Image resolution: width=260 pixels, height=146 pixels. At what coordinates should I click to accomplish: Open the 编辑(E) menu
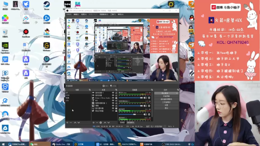tap(76, 14)
